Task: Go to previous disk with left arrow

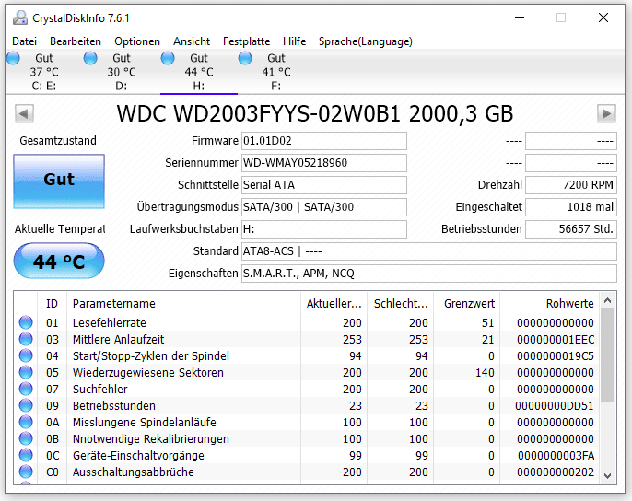Action: click(x=24, y=113)
